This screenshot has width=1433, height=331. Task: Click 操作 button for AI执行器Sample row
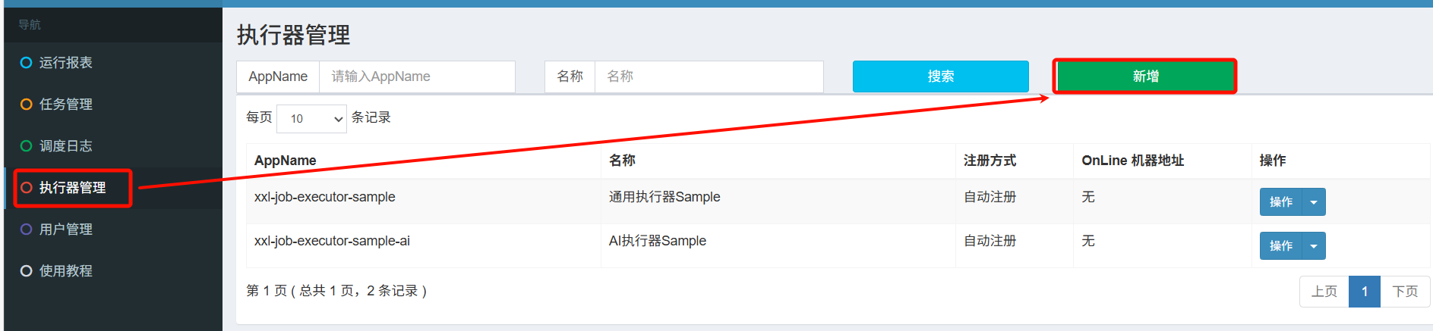click(1280, 246)
